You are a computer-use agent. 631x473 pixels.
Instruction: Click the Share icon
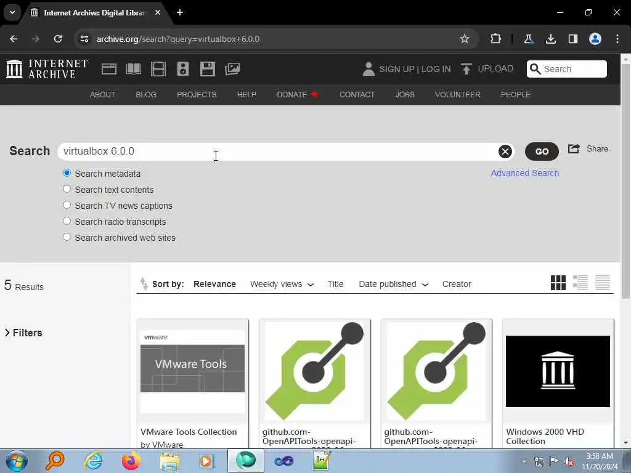[574, 148]
